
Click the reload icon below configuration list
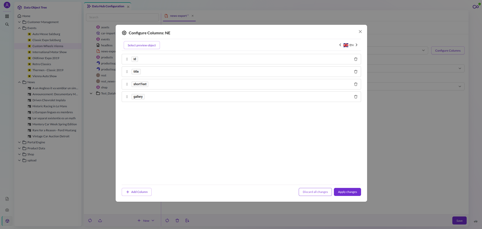click(90, 220)
